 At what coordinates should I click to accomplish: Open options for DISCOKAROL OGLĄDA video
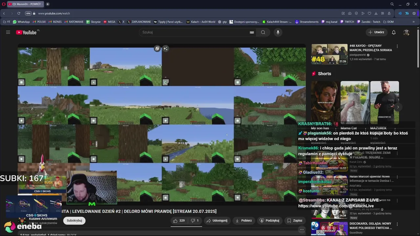tap(397, 224)
